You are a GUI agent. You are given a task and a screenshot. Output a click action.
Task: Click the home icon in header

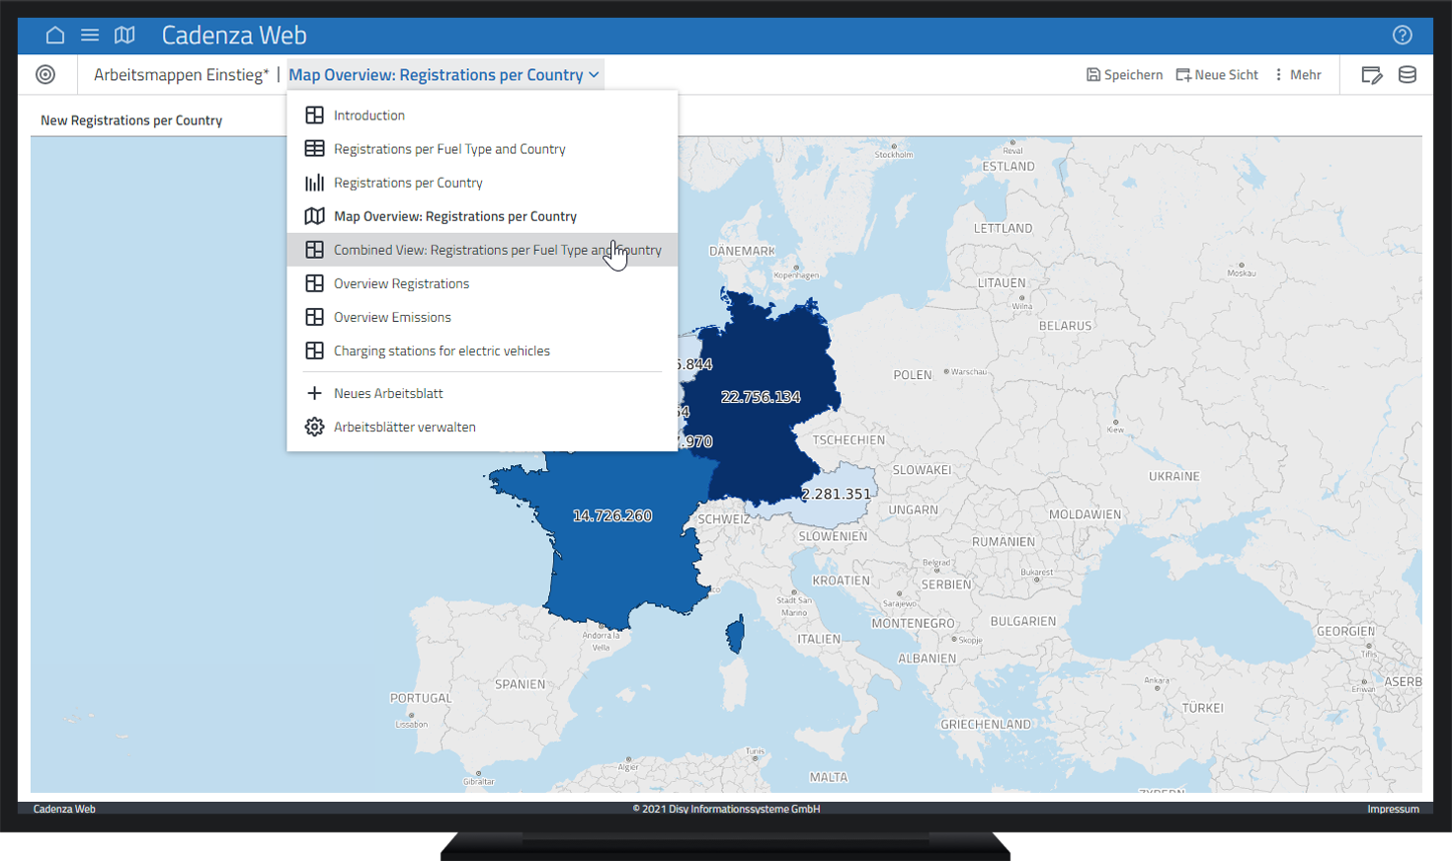coord(55,36)
